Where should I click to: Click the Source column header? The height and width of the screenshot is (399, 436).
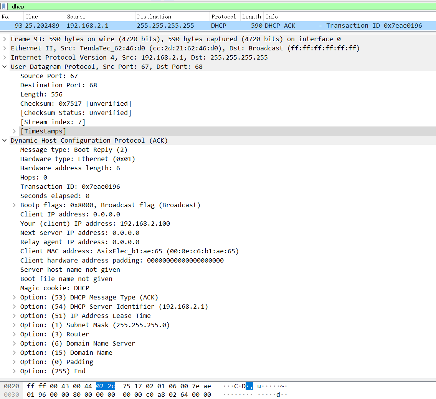click(x=76, y=17)
